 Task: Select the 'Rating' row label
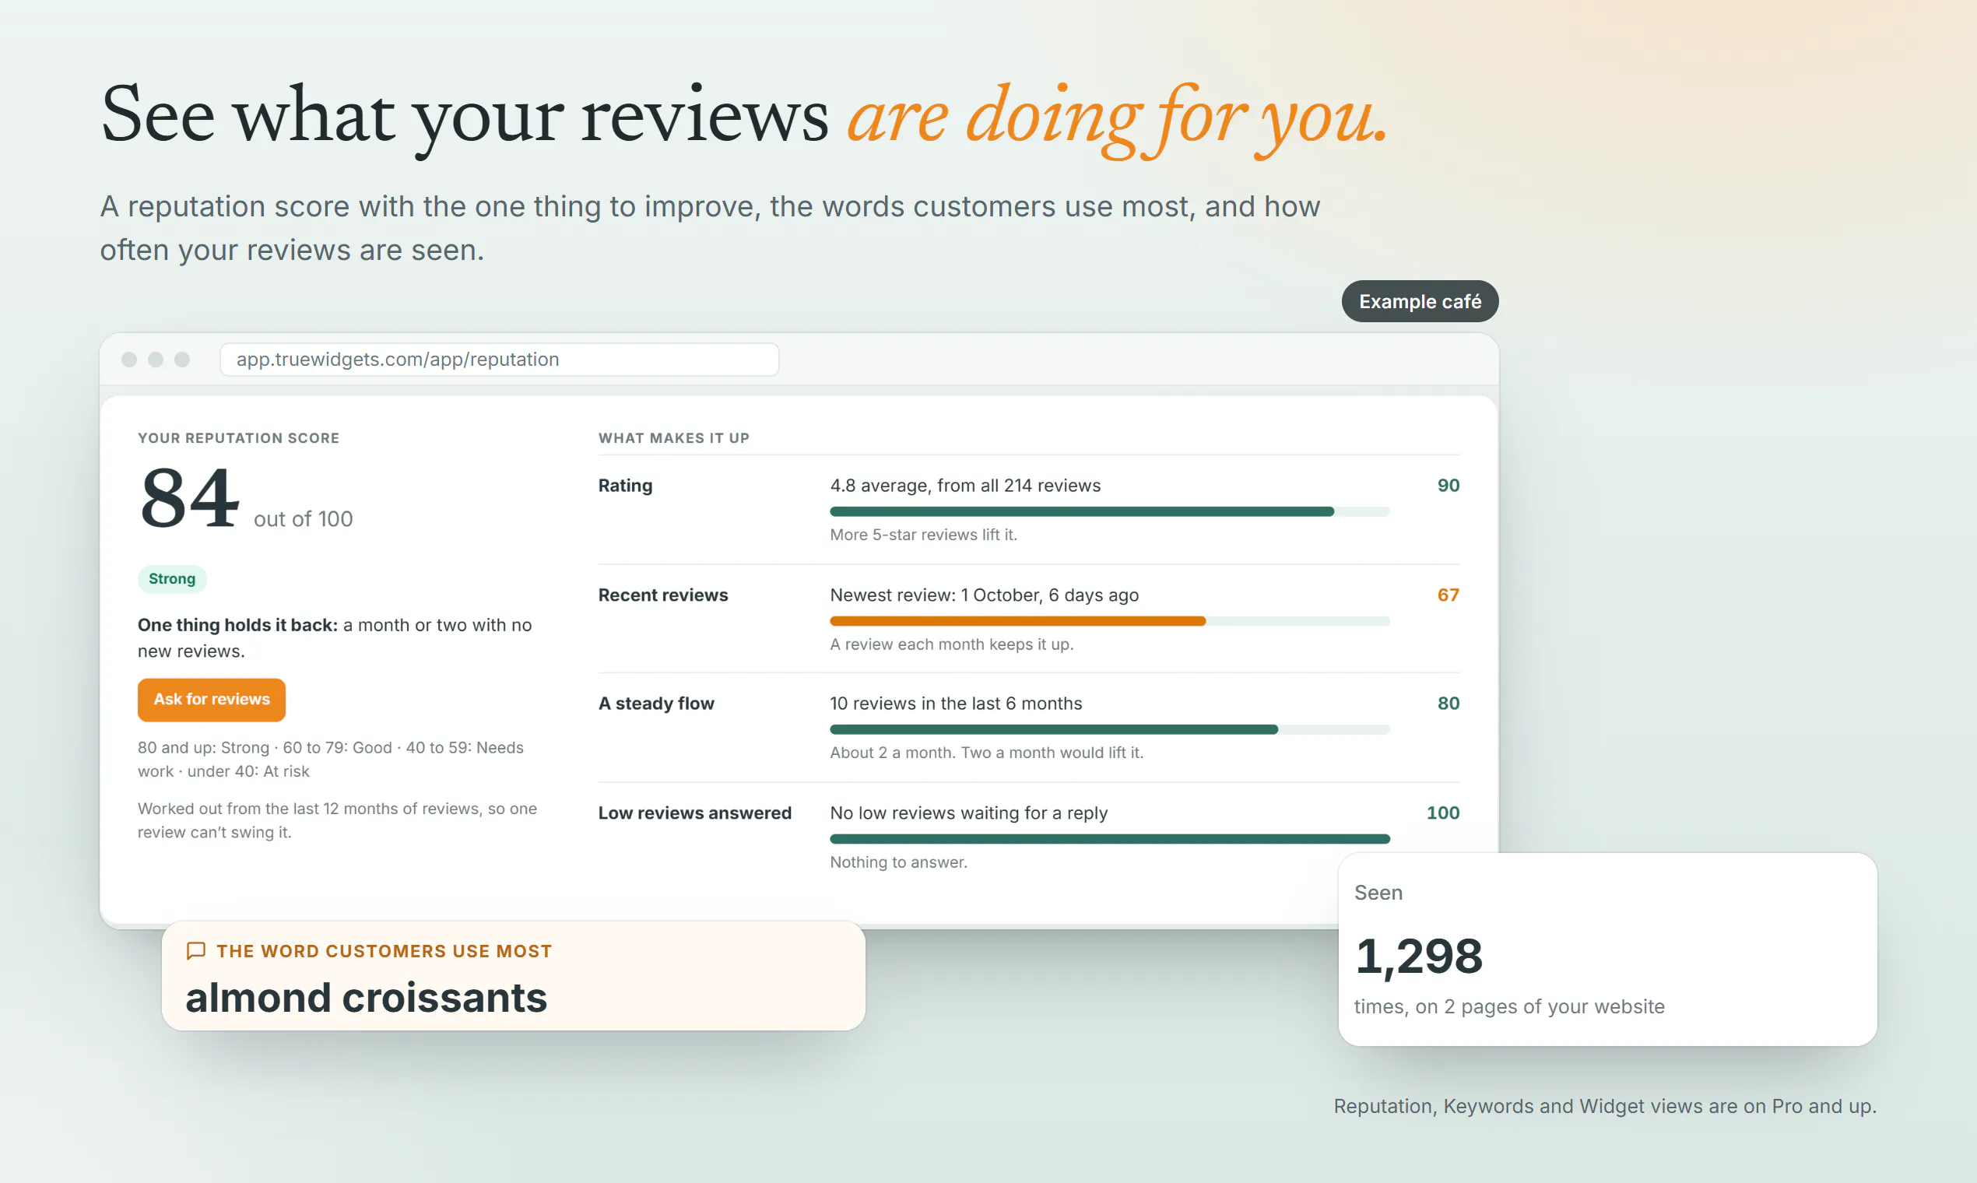point(625,486)
